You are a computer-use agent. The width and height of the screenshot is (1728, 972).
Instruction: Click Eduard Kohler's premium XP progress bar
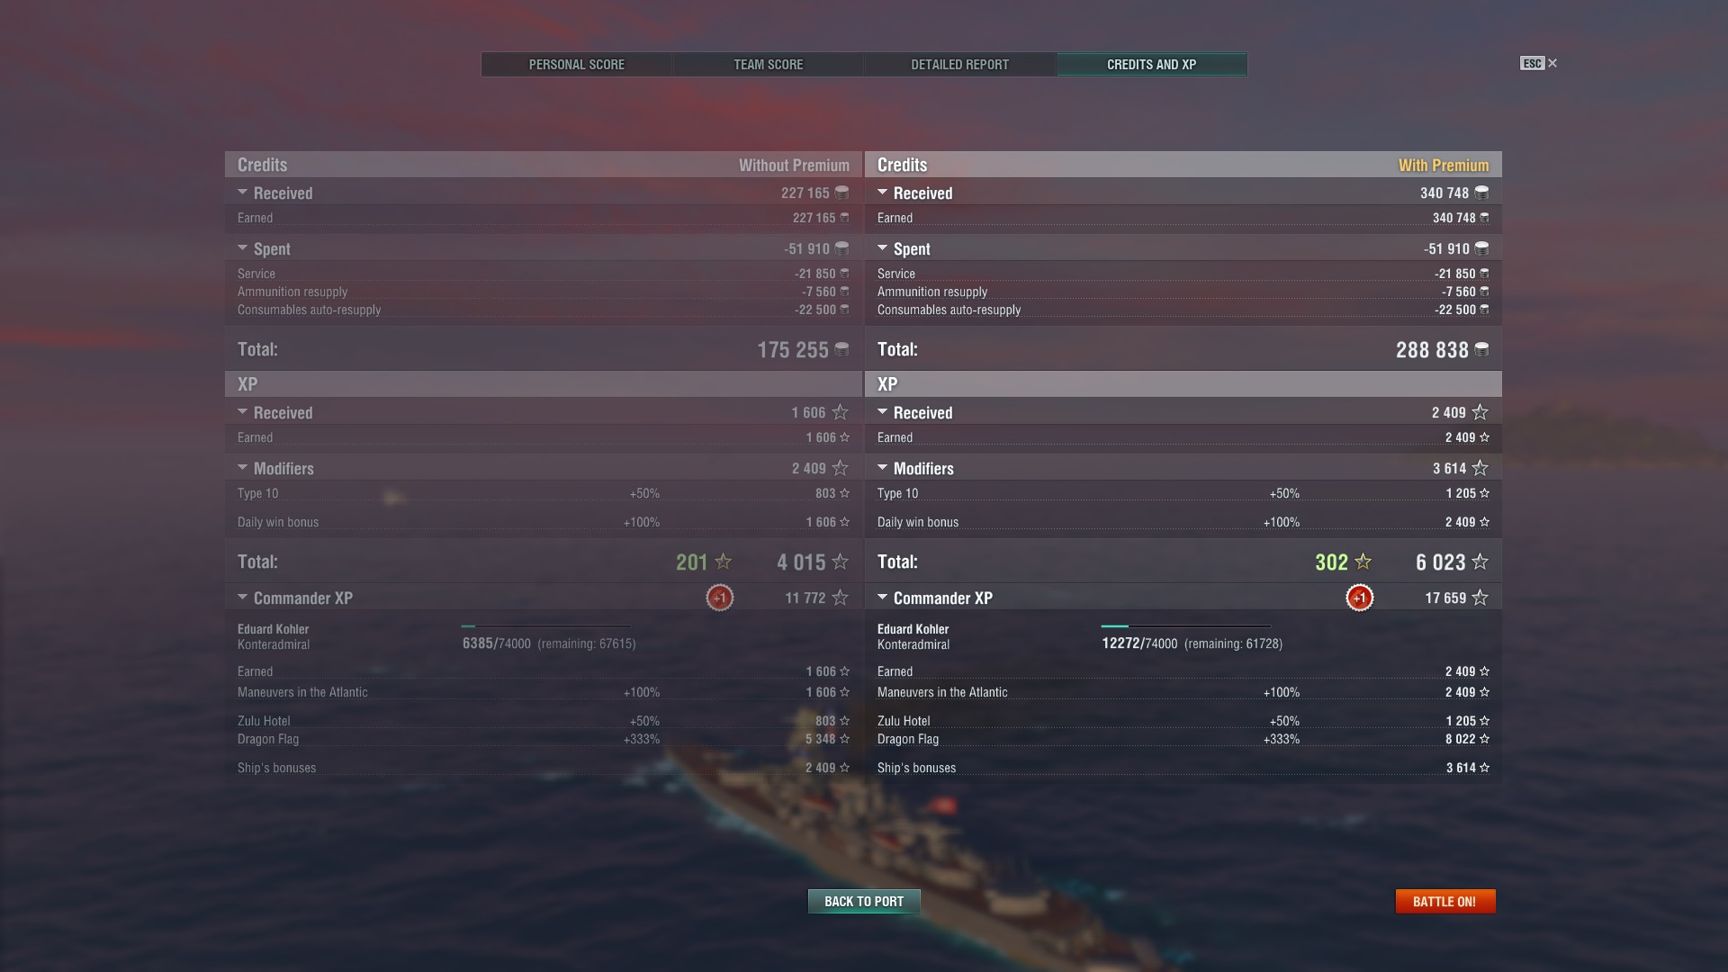click(1185, 626)
